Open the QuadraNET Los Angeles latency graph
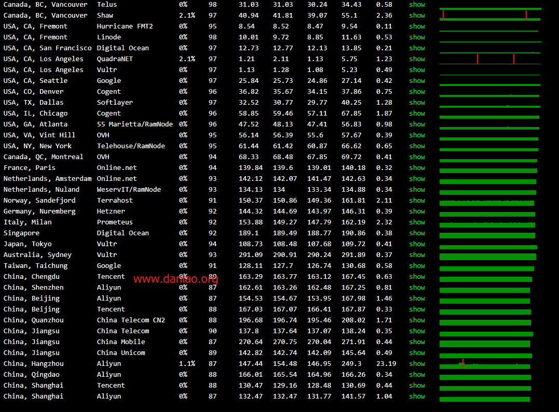Screen dimensions: 559x412 [490, 59]
